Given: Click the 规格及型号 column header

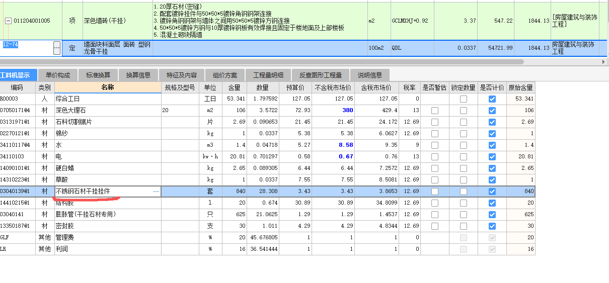Looking at the screenshot, I should (180, 87).
